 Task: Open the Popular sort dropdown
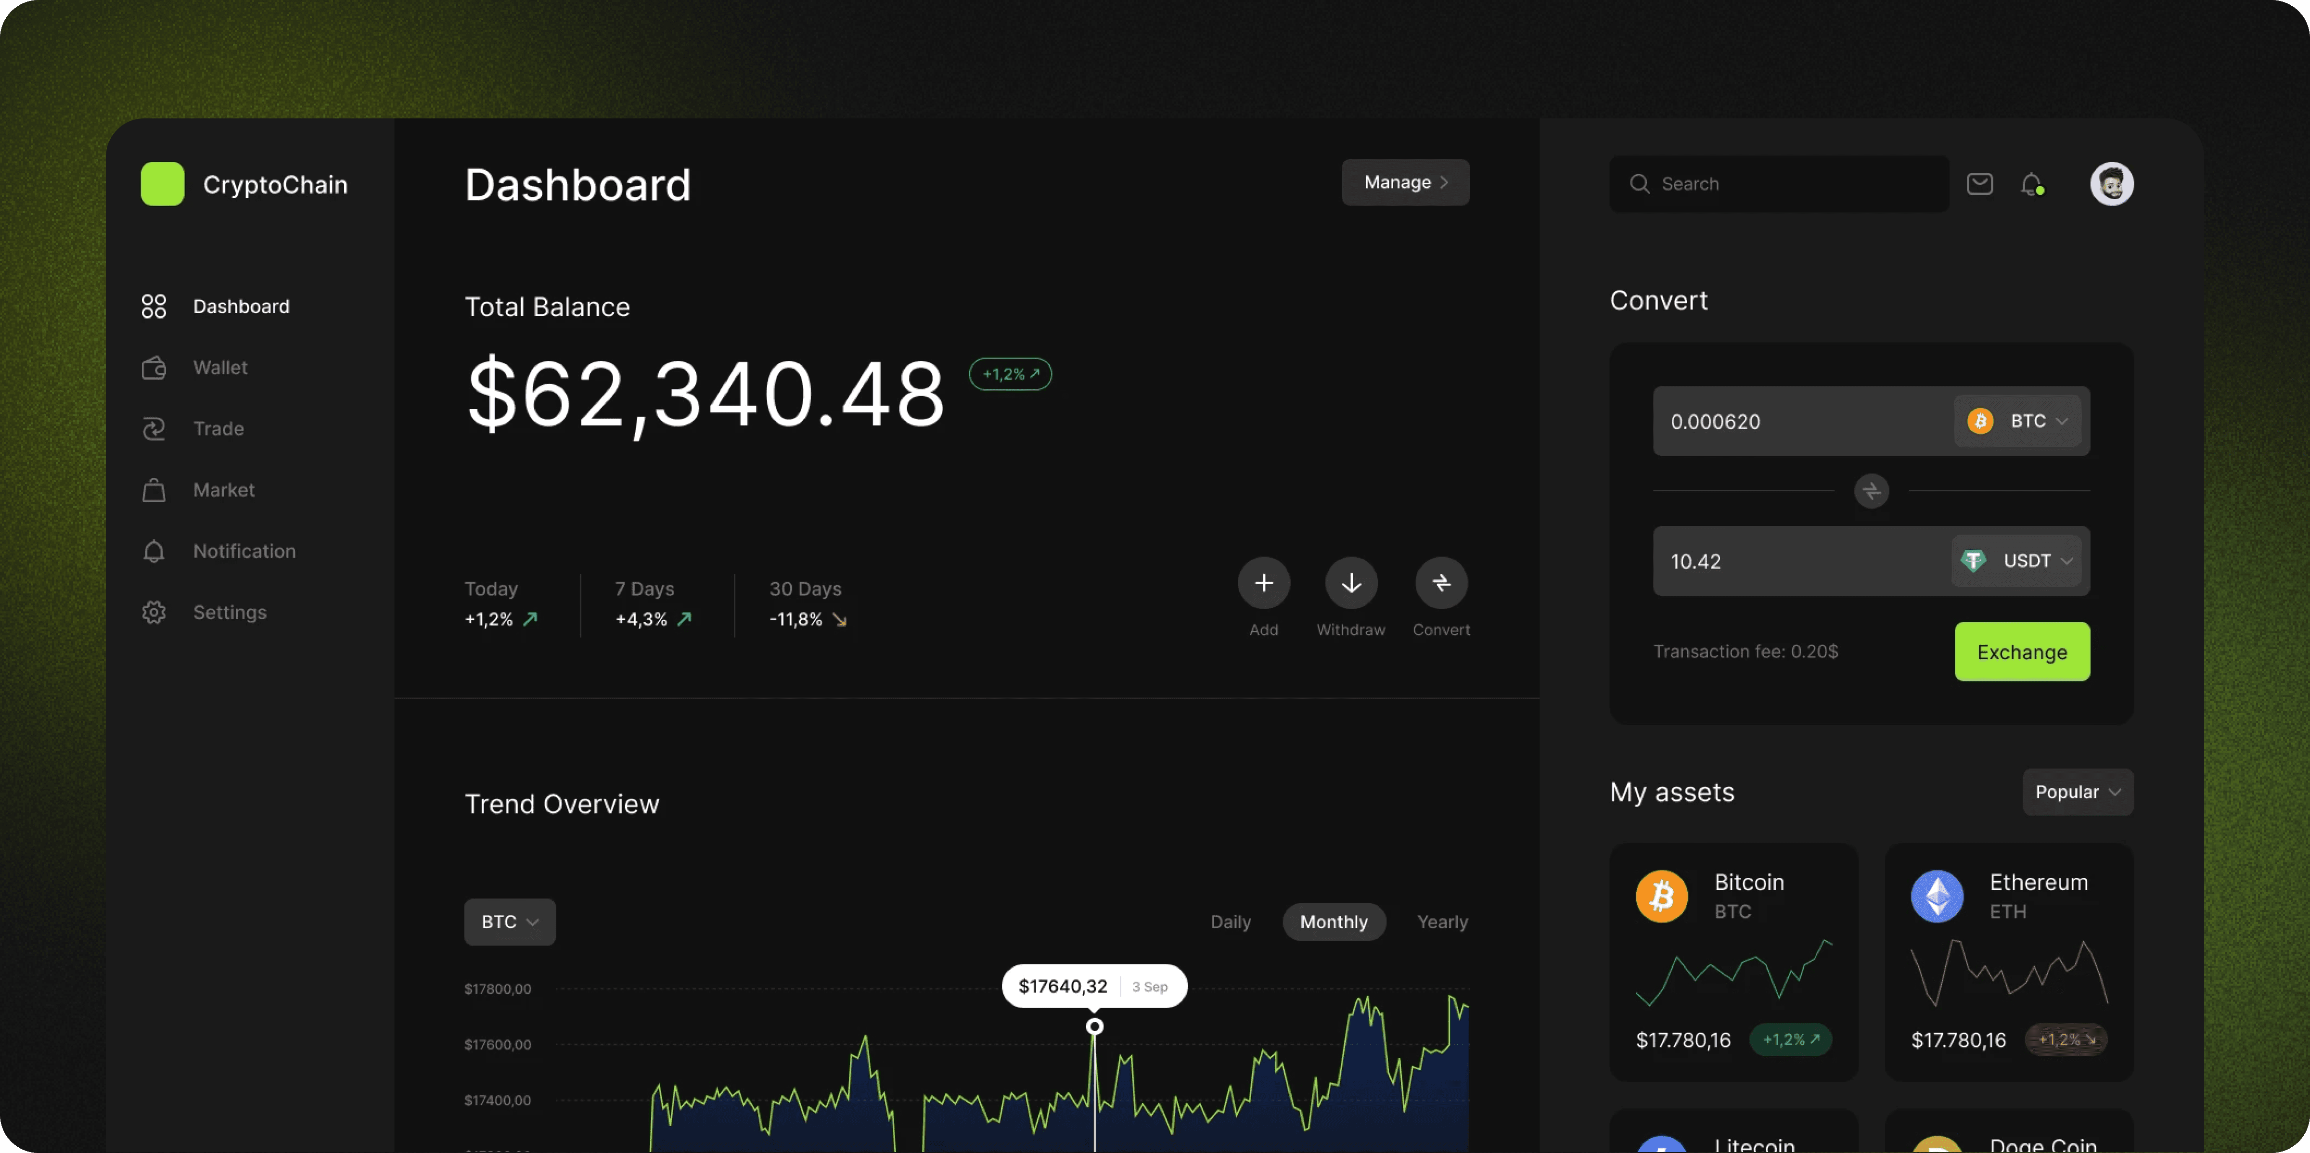coord(2076,792)
